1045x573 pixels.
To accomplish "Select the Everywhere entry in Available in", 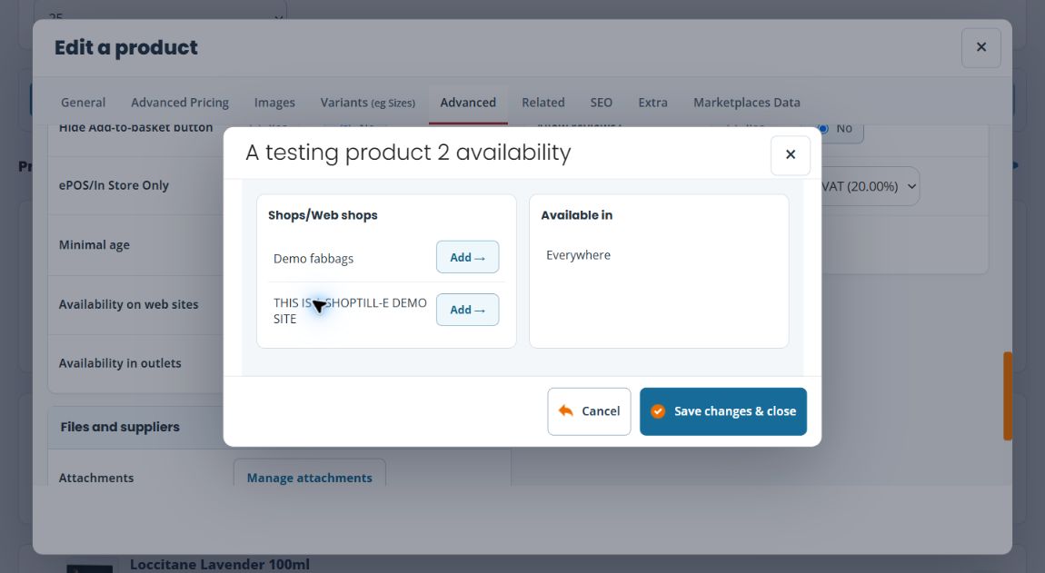I will [579, 255].
